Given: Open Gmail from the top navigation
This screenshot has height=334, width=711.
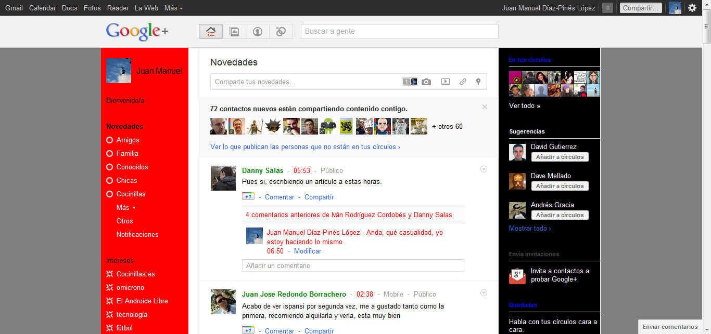Looking at the screenshot, I should pyautogui.click(x=14, y=8).
